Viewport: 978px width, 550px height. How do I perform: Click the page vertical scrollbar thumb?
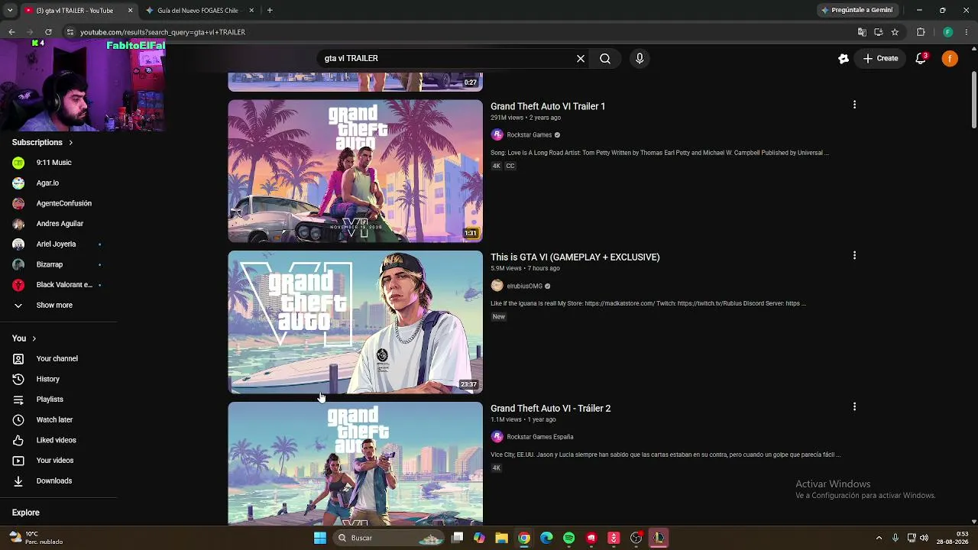973,100
